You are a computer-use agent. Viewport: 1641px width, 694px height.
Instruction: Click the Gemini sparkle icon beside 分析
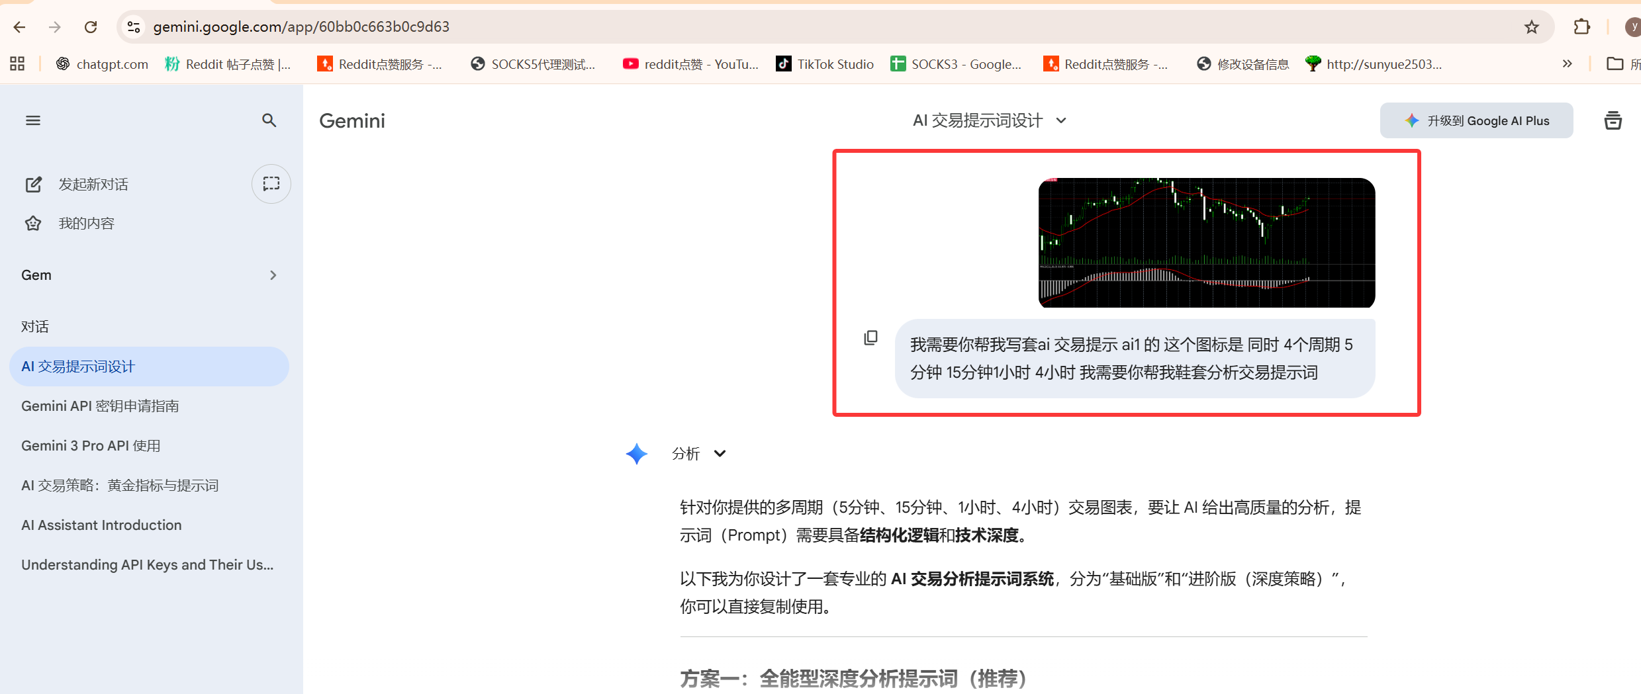(637, 454)
